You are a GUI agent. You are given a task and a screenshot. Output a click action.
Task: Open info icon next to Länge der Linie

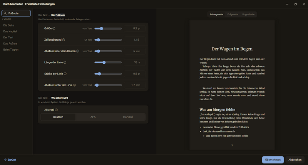(65, 63)
